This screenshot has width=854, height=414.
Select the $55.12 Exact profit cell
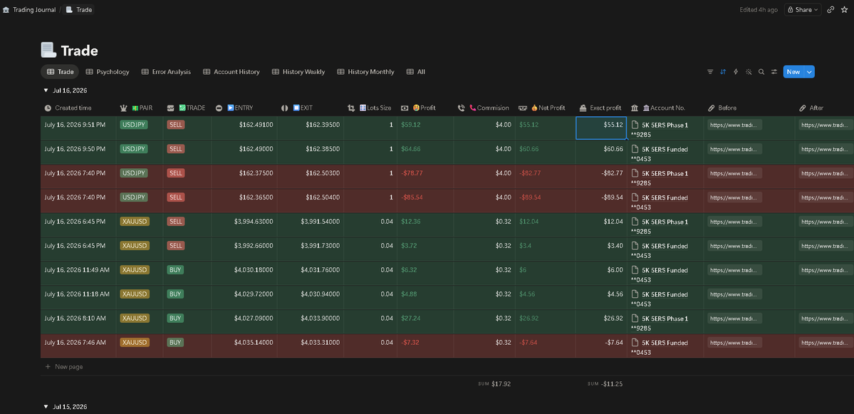[601, 128]
